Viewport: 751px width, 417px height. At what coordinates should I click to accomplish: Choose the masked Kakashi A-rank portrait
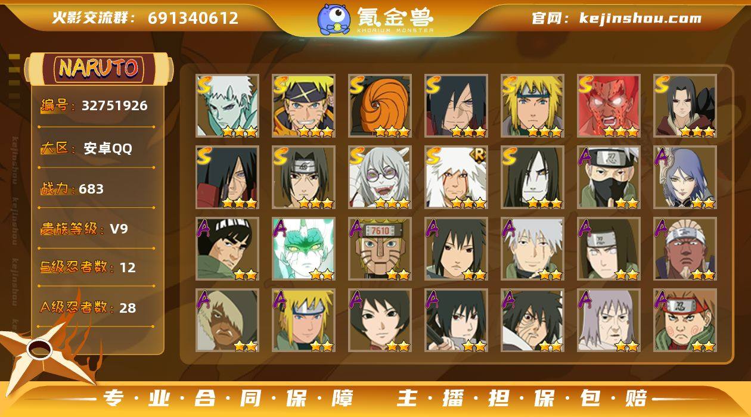pos(609,177)
